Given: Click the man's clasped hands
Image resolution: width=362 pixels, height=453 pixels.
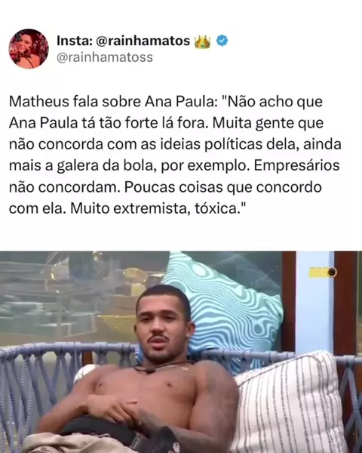Looking at the screenshot, I should pos(120,408).
